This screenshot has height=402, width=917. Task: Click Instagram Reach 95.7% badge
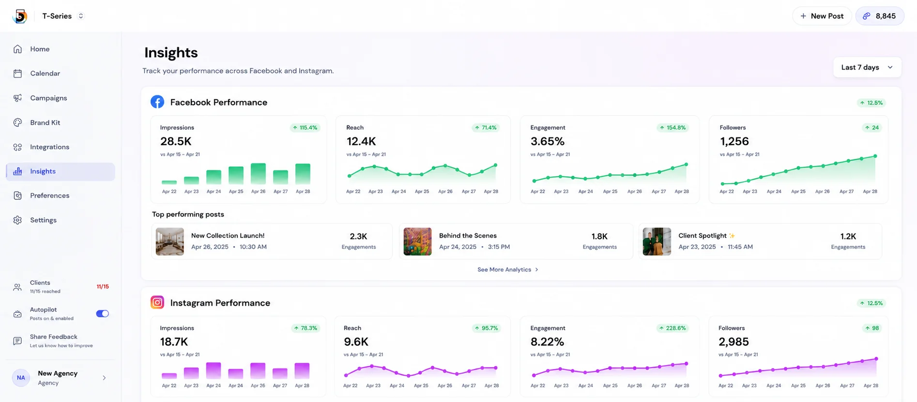[x=486, y=328]
